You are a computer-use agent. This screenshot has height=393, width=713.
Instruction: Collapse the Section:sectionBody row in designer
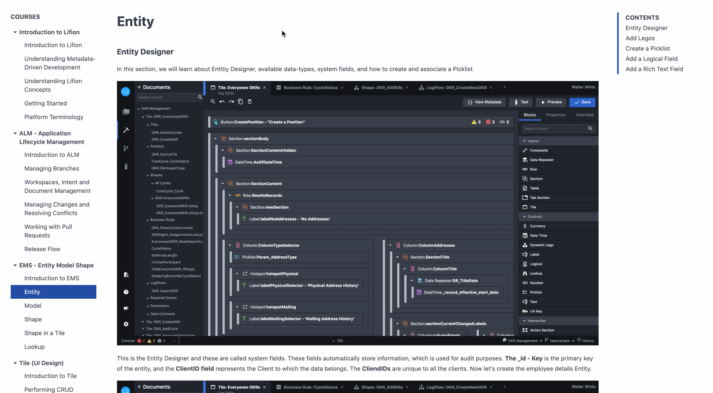pyautogui.click(x=215, y=138)
